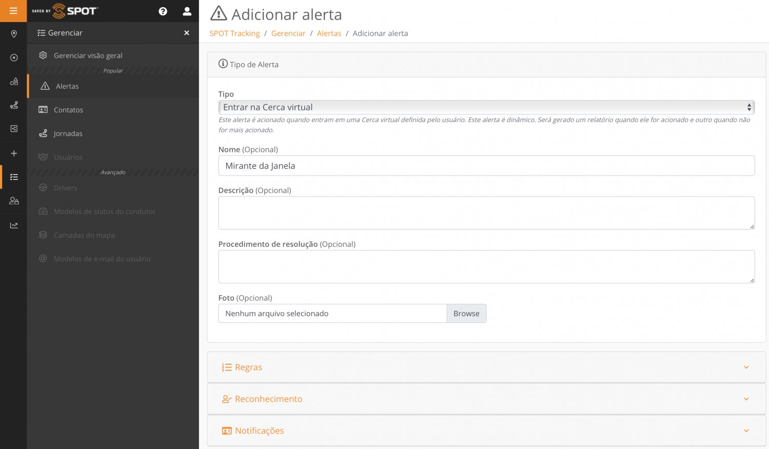
Task: Open Gerenciar visão geral
Action: pyautogui.click(x=88, y=55)
